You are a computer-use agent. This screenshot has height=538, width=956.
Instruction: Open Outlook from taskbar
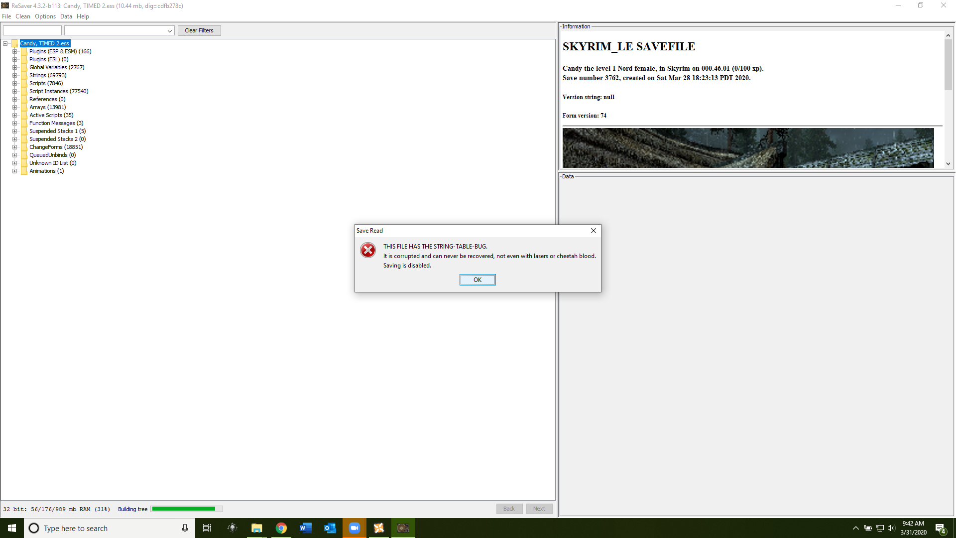click(x=330, y=528)
